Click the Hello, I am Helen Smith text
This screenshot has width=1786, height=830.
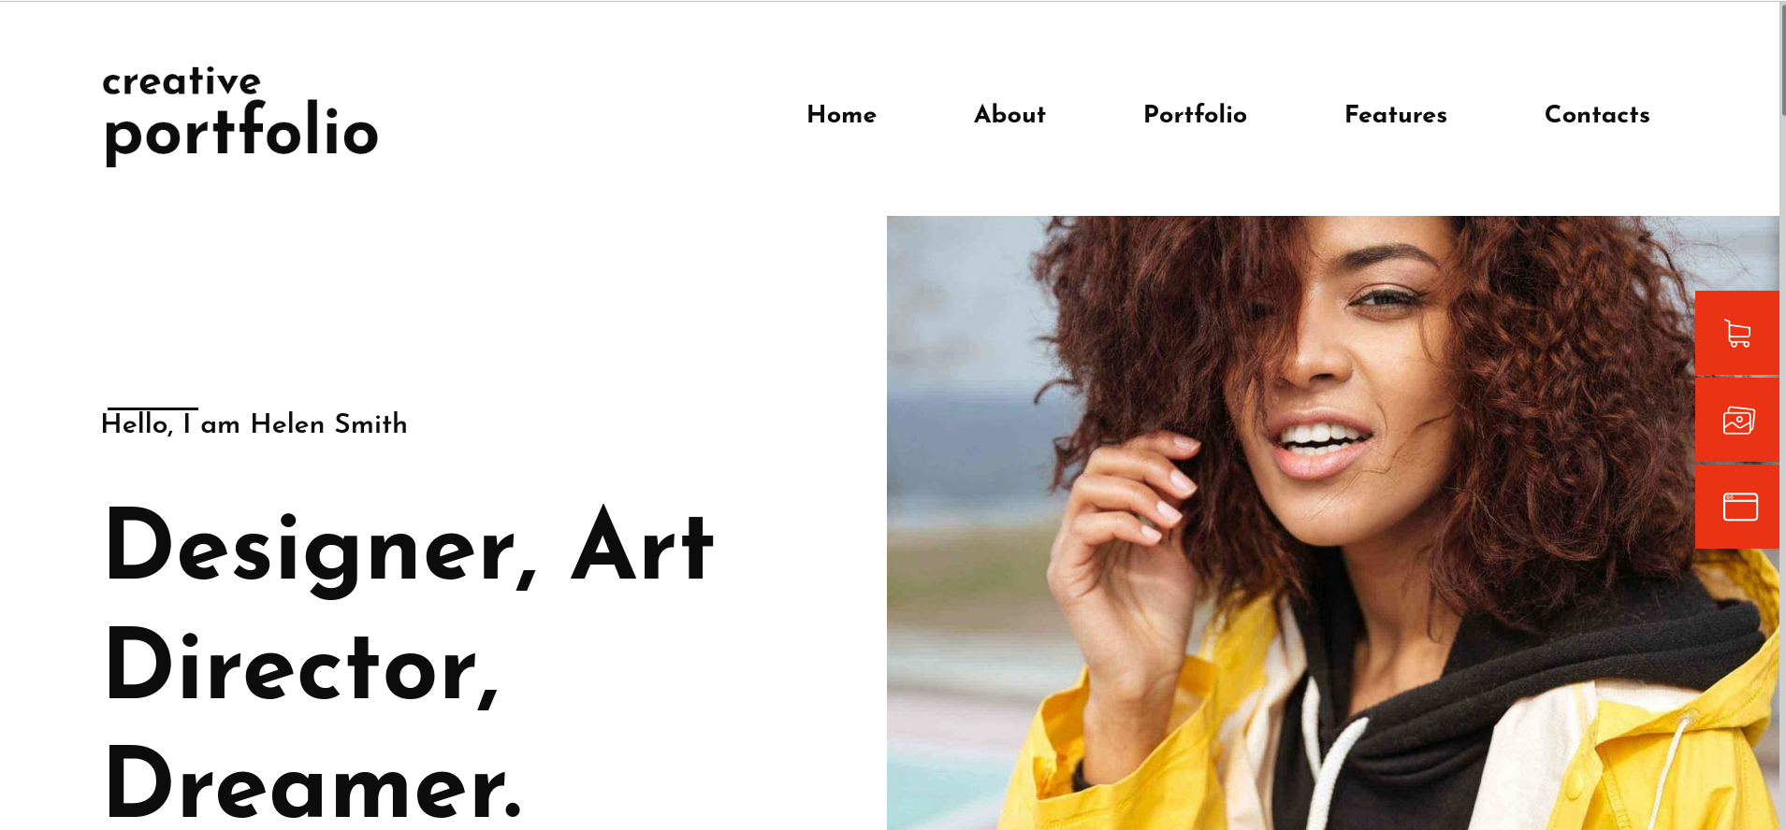(x=254, y=423)
